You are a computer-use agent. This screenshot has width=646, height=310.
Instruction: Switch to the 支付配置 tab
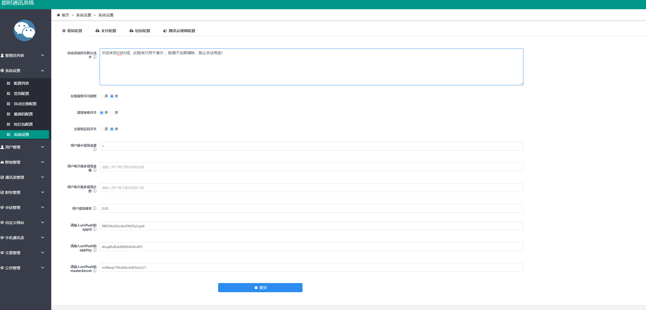(106, 30)
